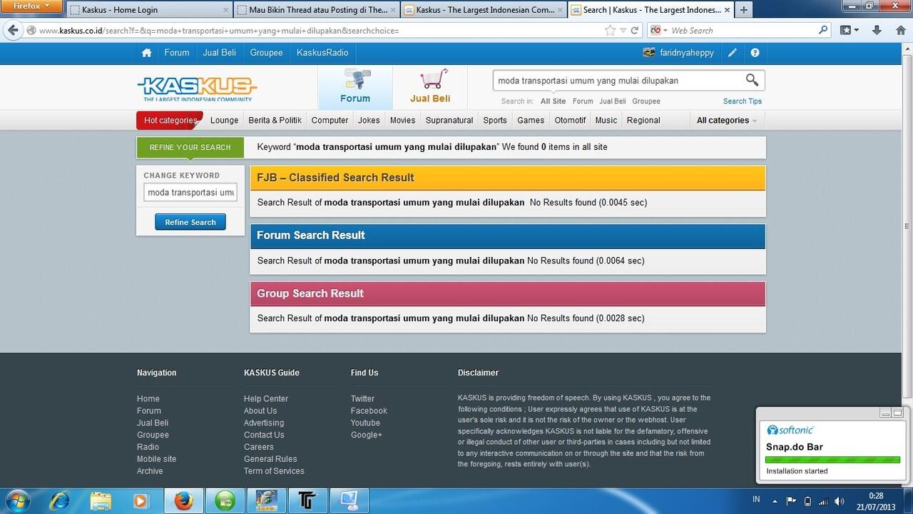The height and width of the screenshot is (514, 913).
Task: Open the Firefox downloads arrow
Action: [x=877, y=31]
